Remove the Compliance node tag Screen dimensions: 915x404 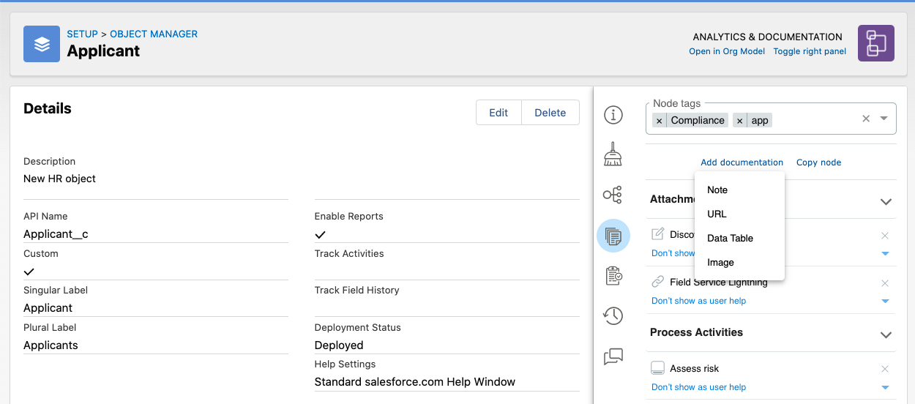tap(660, 121)
